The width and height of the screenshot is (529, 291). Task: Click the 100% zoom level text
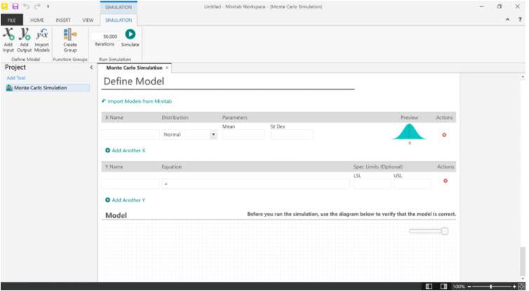pyautogui.click(x=459, y=287)
